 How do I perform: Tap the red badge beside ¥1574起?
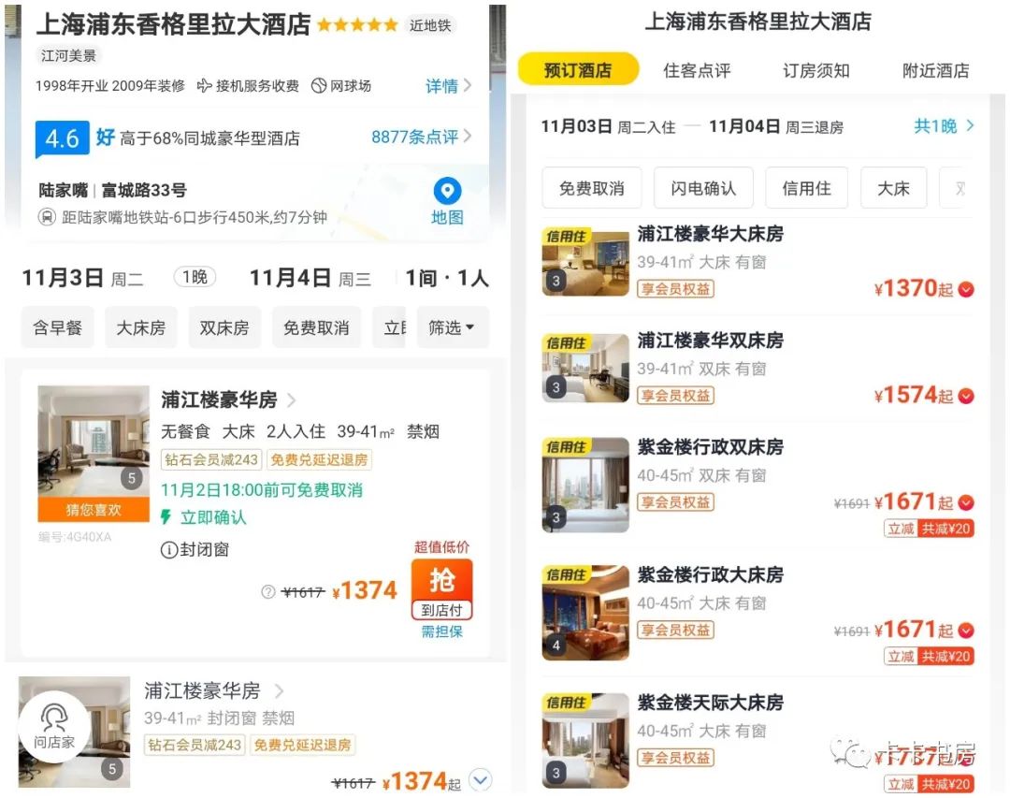(x=965, y=396)
